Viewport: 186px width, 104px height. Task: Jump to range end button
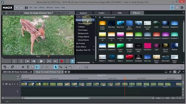coord(55,61)
